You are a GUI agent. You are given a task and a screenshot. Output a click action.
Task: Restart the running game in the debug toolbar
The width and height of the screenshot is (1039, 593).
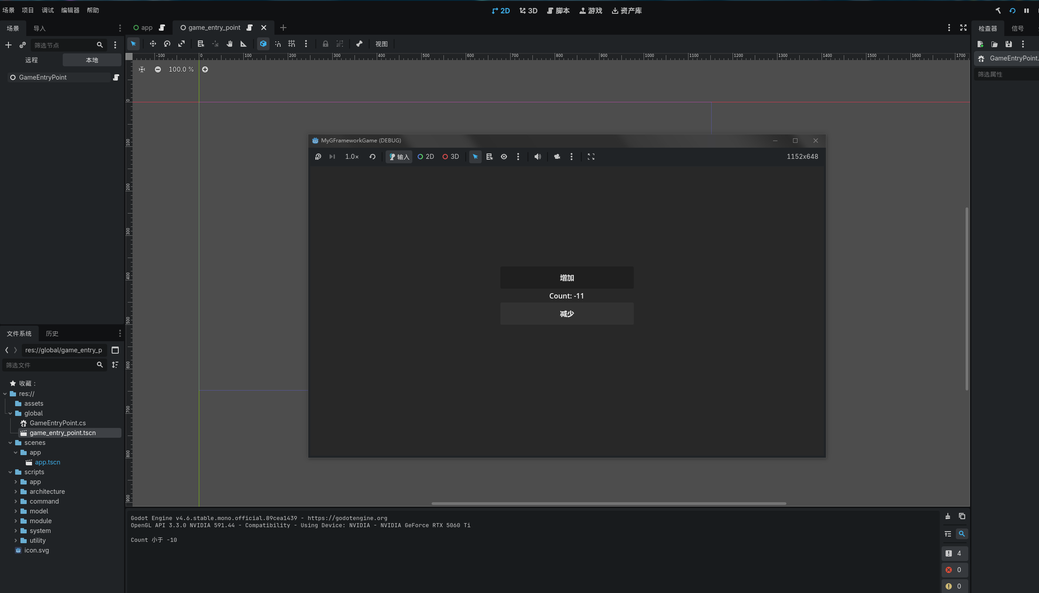372,157
